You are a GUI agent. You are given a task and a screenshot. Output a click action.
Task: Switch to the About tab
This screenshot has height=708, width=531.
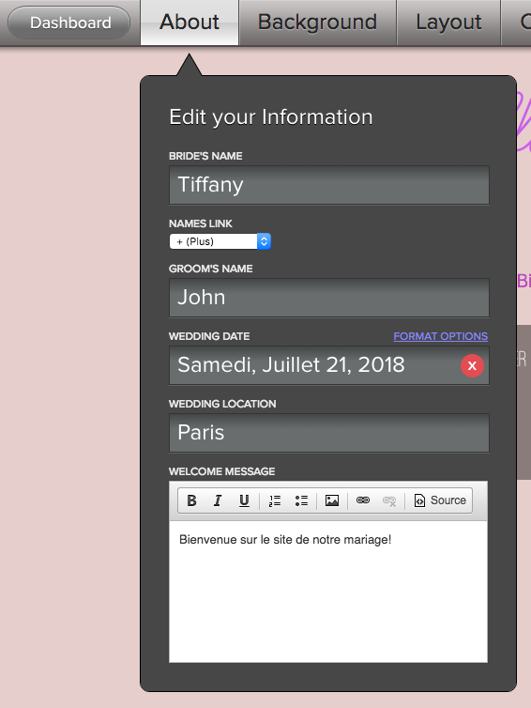[x=190, y=23]
